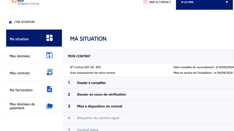Expand step 2 Dossier en cours de vérification

pyautogui.click(x=101, y=94)
